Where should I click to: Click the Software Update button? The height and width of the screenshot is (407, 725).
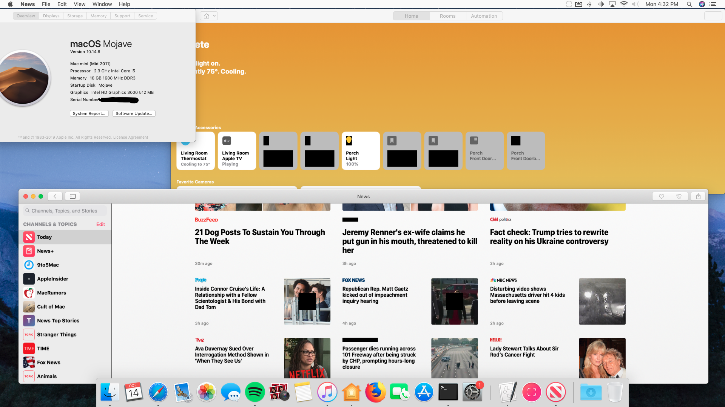(x=134, y=113)
